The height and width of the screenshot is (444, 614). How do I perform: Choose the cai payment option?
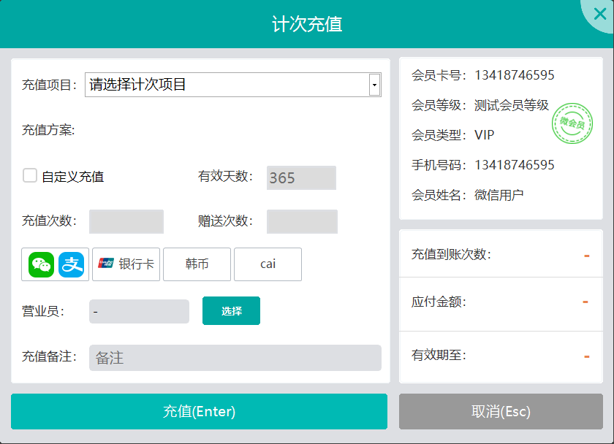click(268, 264)
